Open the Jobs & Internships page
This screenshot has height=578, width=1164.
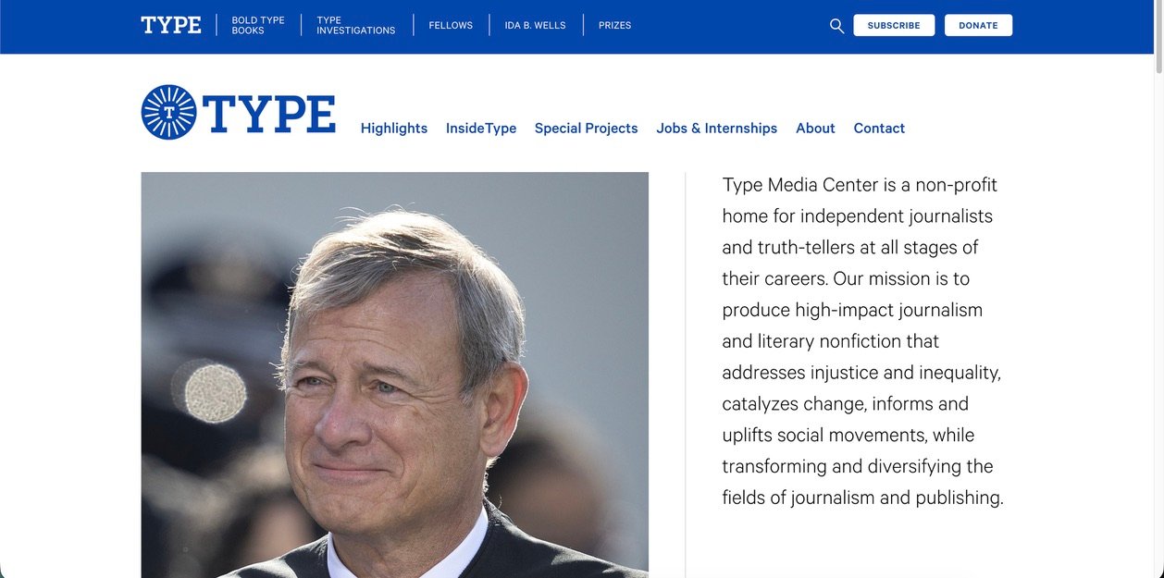pos(716,128)
